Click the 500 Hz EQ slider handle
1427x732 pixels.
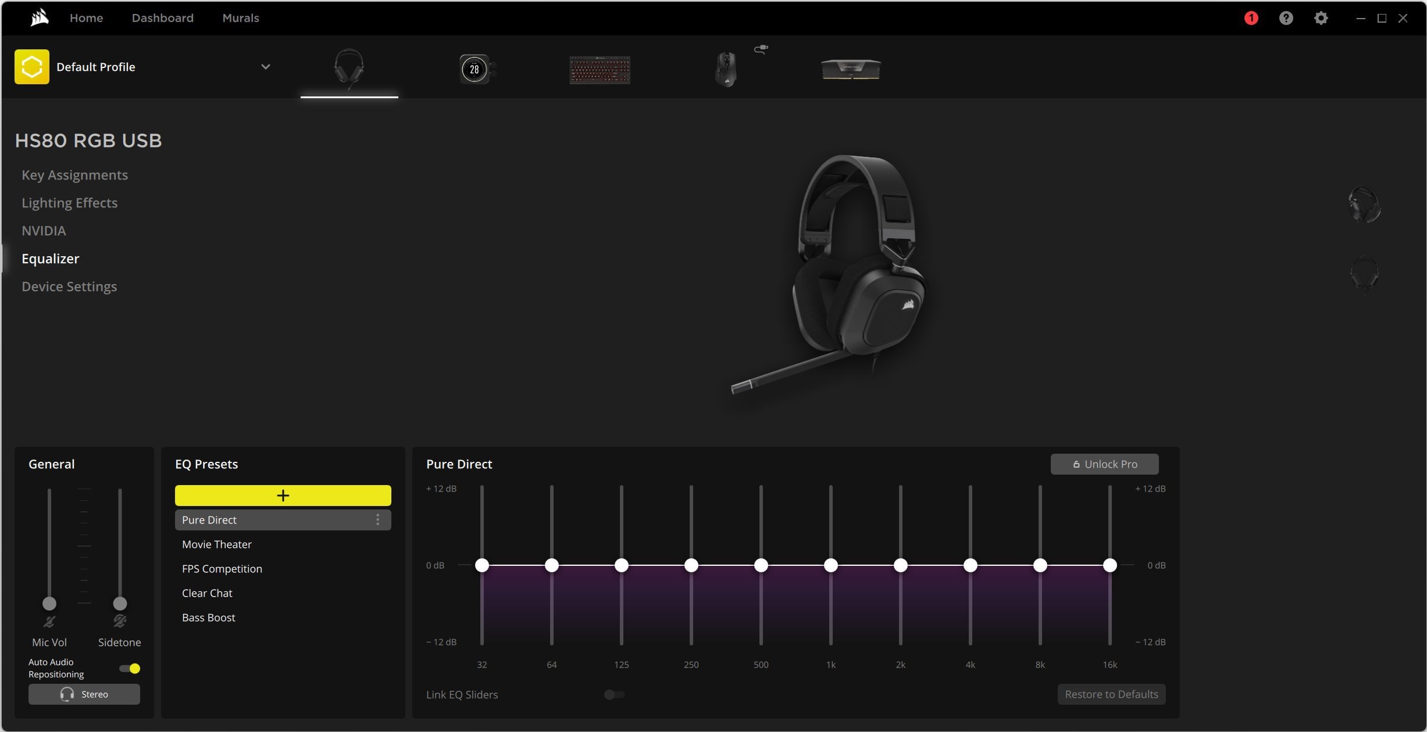[x=761, y=565]
